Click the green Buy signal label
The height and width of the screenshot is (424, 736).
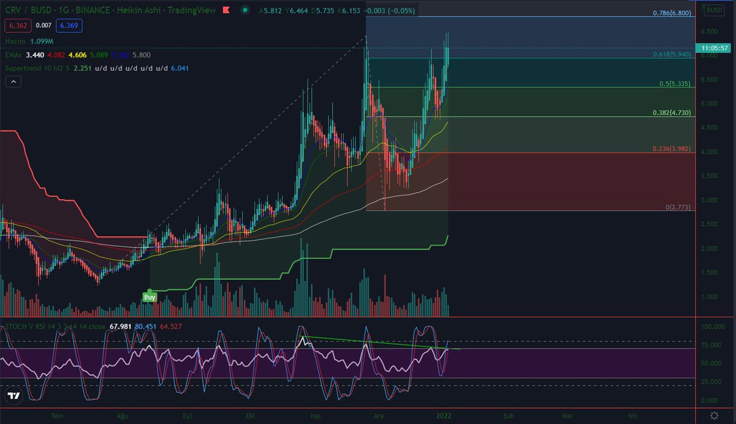pos(150,297)
